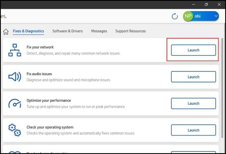226x154 pixels.
Task: Close the window
Action: click(219, 5)
